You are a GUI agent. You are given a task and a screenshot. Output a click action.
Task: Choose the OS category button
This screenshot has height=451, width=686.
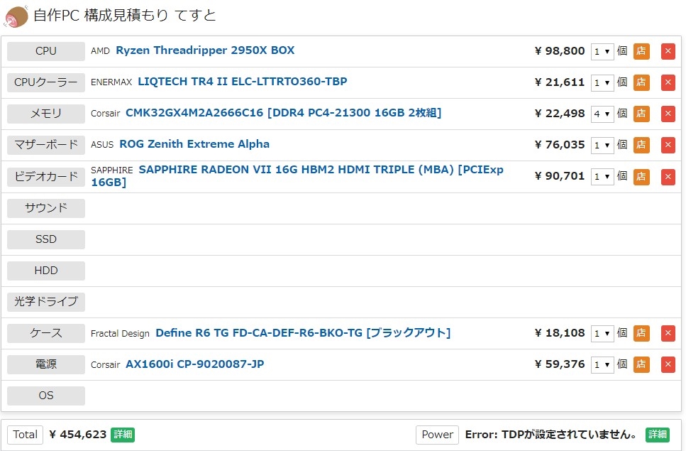click(46, 396)
